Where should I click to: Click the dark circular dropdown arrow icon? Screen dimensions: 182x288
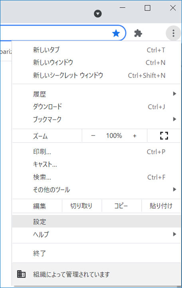click(98, 14)
